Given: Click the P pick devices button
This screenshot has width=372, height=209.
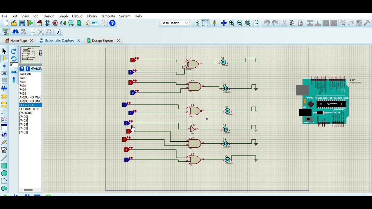Looking at the screenshot, I should (22, 69).
